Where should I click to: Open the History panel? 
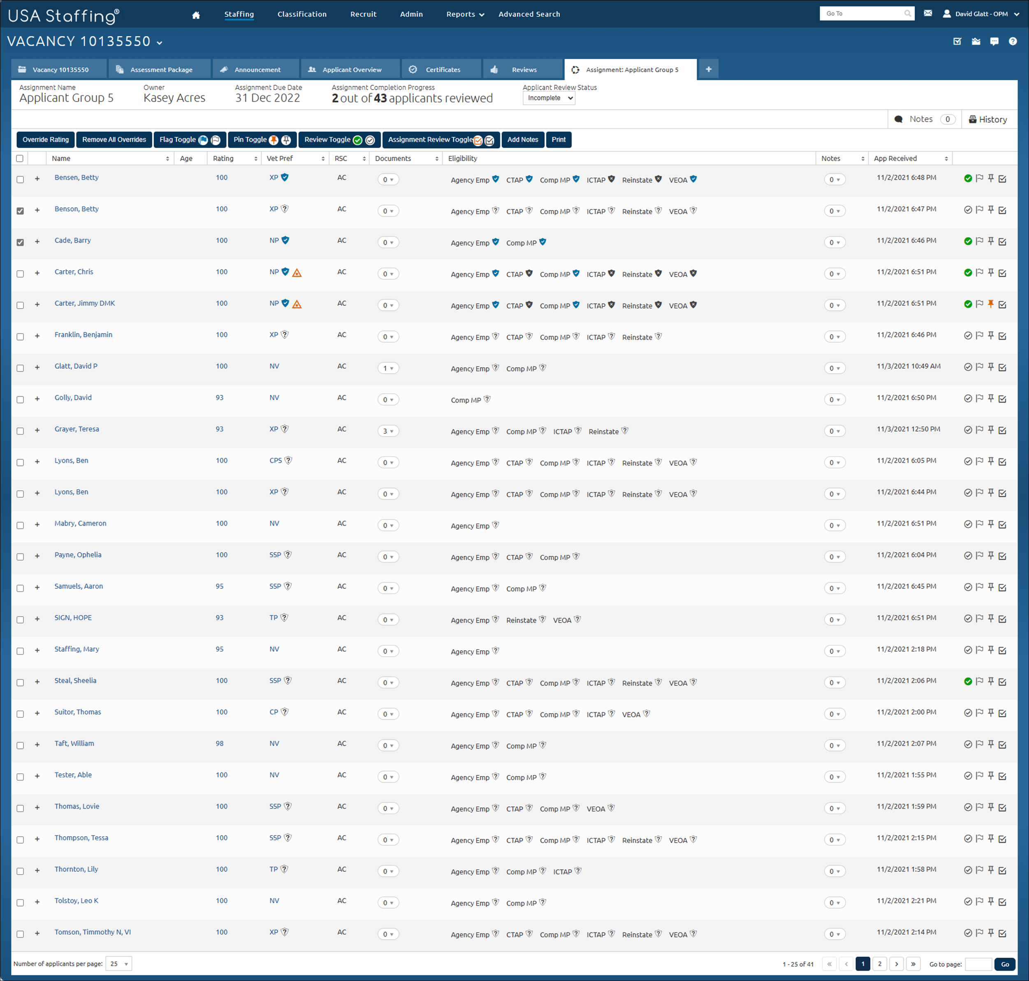pyautogui.click(x=988, y=119)
